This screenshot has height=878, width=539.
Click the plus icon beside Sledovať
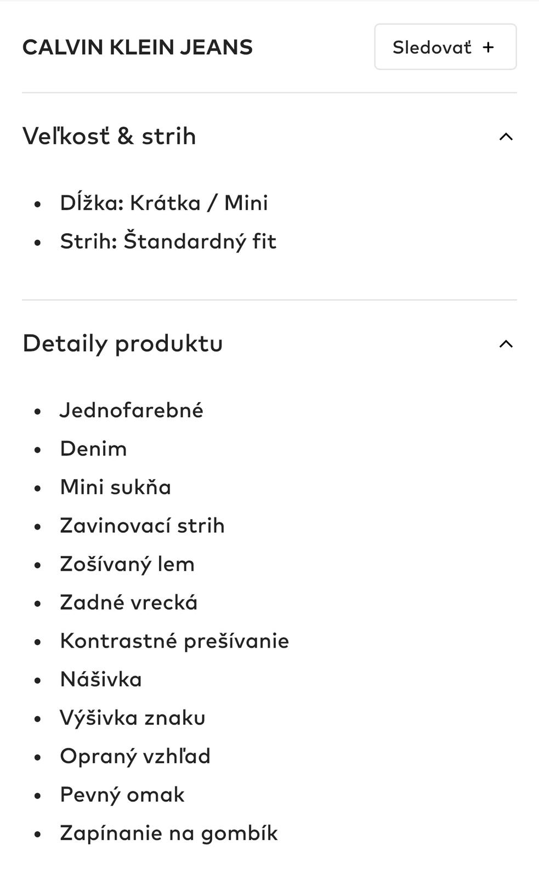488,47
